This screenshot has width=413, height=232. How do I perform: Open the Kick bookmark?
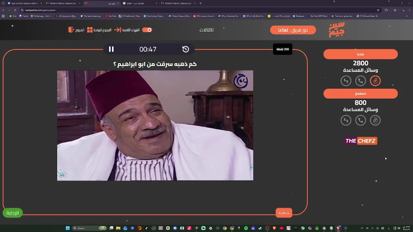[13, 16]
